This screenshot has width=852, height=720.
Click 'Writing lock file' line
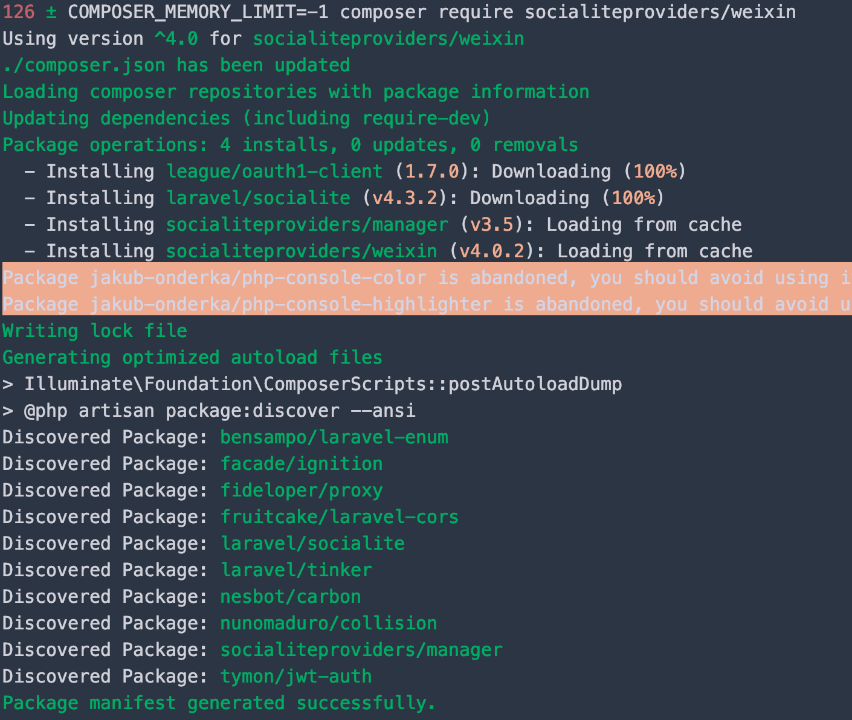pyautogui.click(x=95, y=331)
